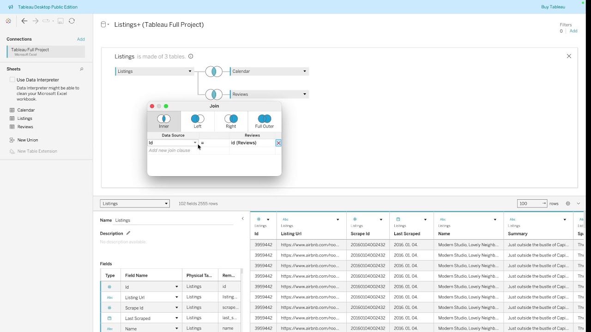The height and width of the screenshot is (332, 591).
Task: Open the info icon beside 'is made of 3 tables'
Action: point(191,56)
